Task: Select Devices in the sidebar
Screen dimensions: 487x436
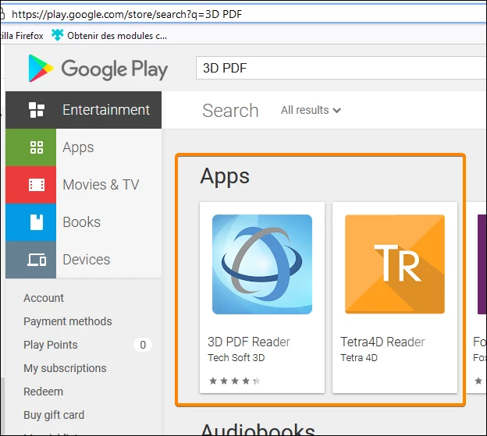Action: [x=84, y=260]
